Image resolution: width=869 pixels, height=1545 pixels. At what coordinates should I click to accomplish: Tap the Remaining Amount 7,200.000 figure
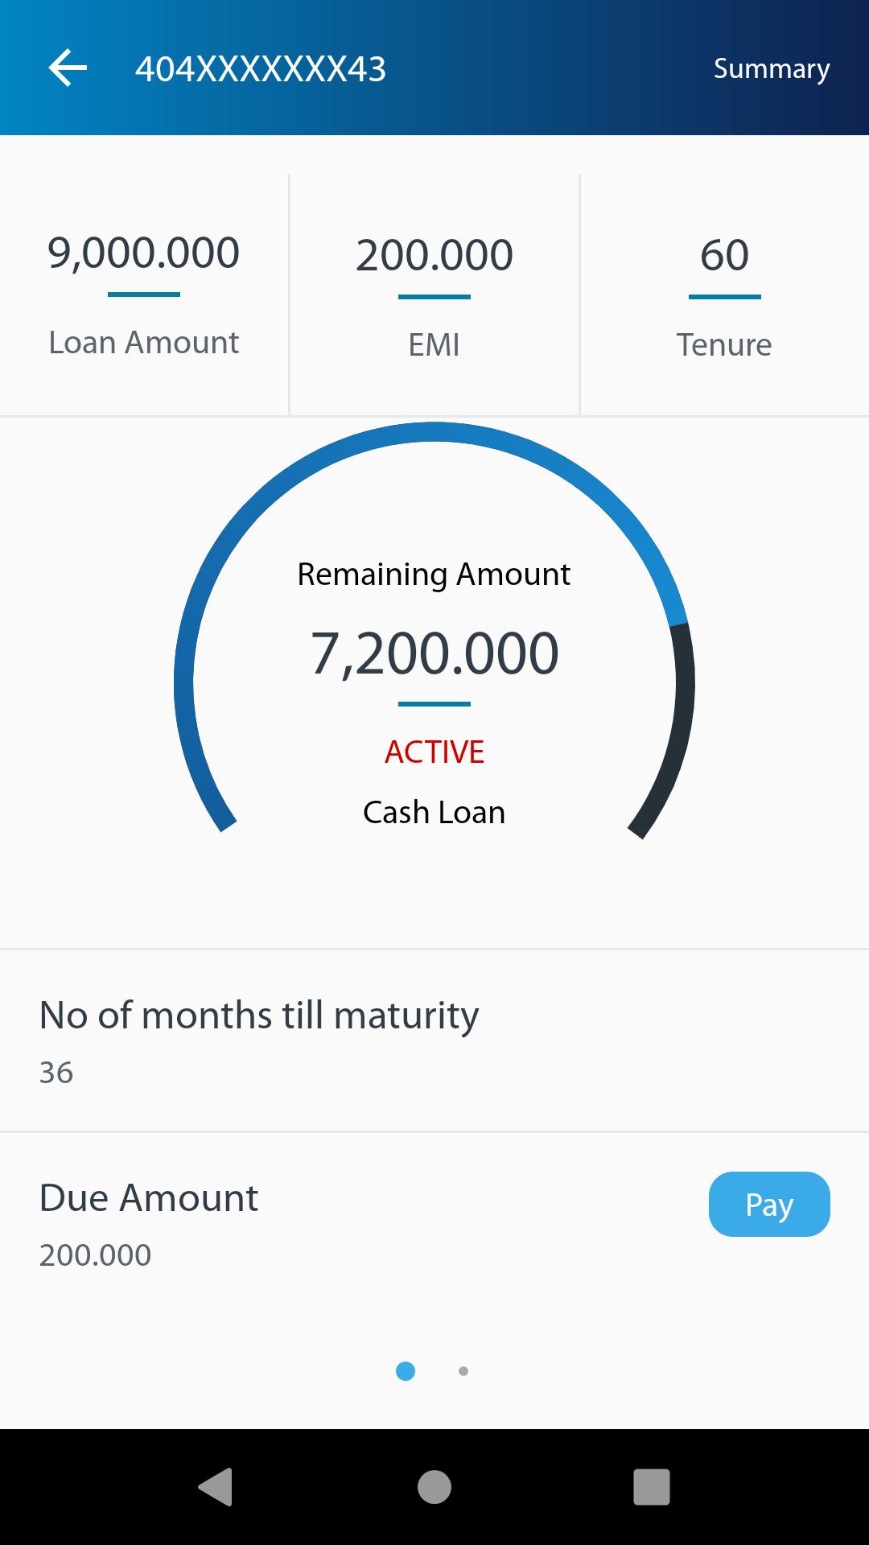coord(434,653)
